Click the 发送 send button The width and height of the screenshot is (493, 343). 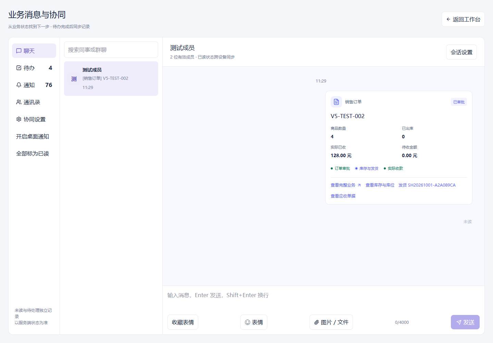click(465, 322)
